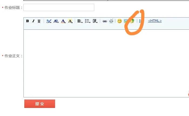189x116 pixels.
Task: Switch to HTML source view
Action: coord(155,21)
